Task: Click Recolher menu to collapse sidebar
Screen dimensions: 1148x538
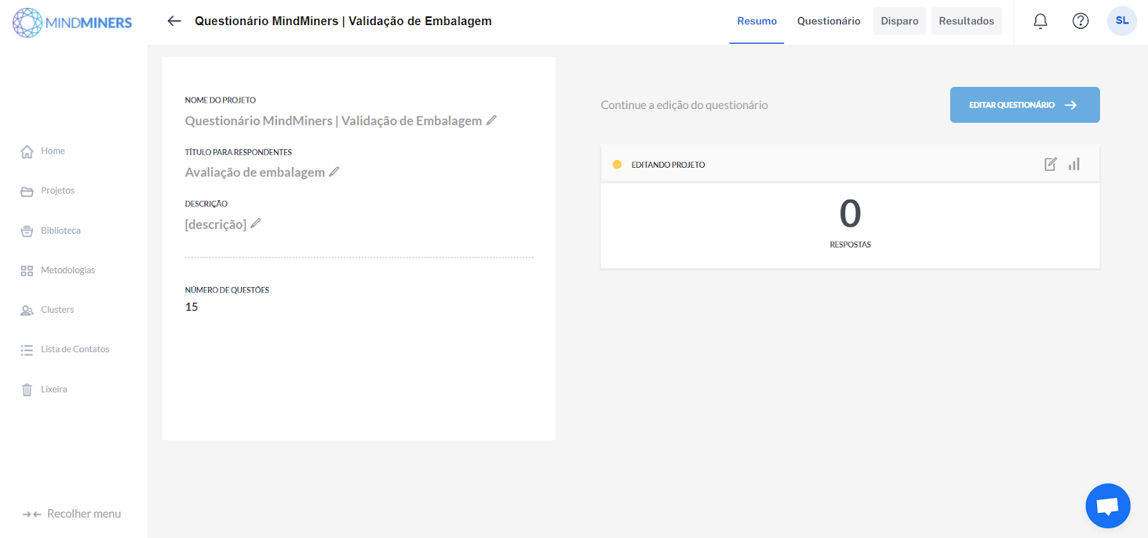Action: tap(84, 514)
